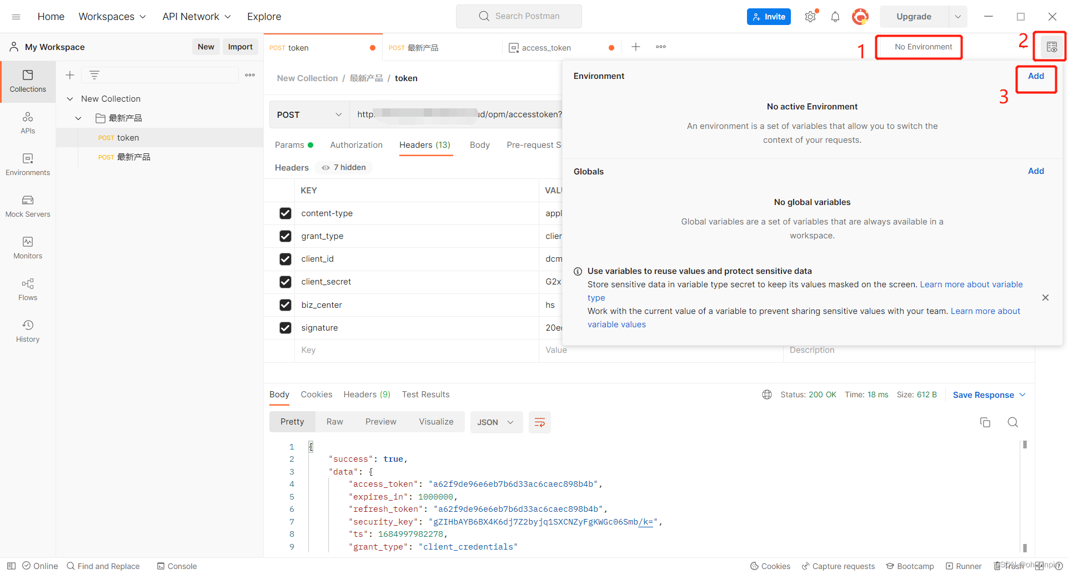Click the request URL field
1068x574 pixels.
pyautogui.click(x=456, y=114)
